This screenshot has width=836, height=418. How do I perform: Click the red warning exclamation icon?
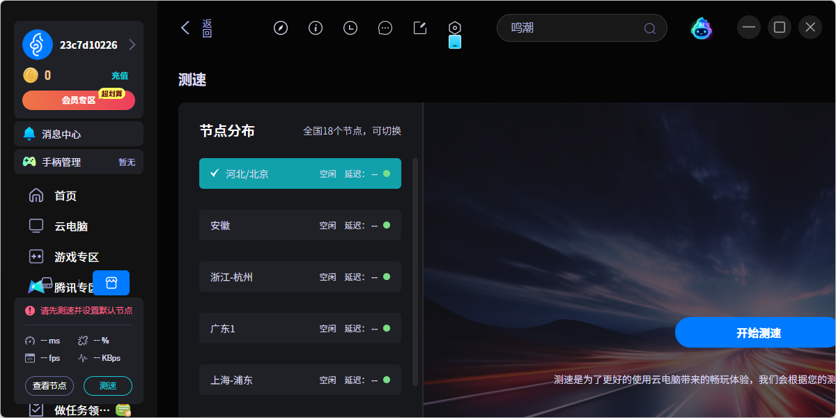click(x=30, y=311)
